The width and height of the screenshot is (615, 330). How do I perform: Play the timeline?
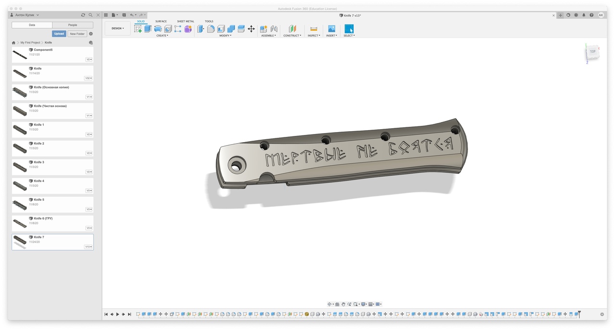point(118,314)
